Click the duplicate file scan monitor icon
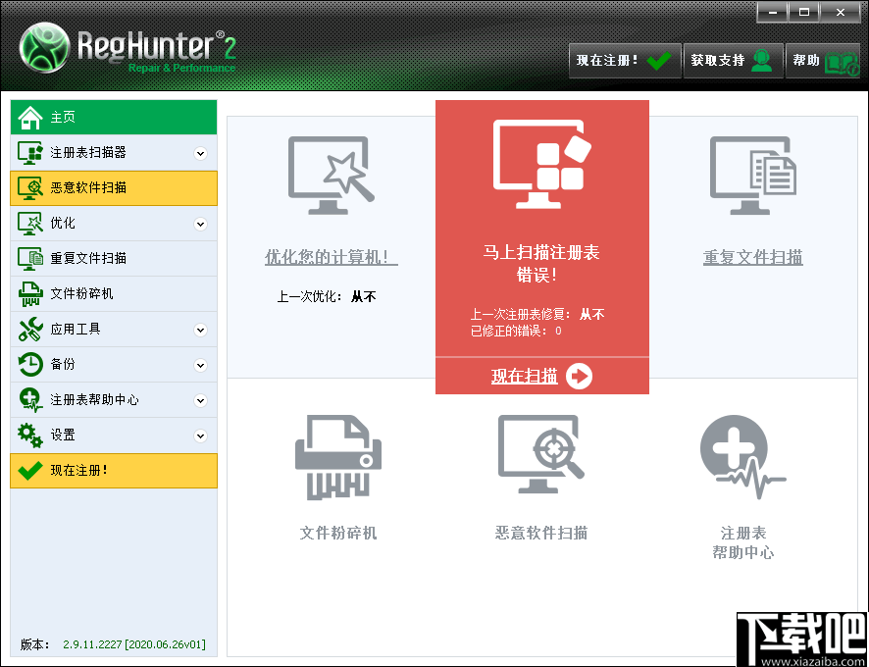Viewport: 869px width, 667px height. point(752,174)
